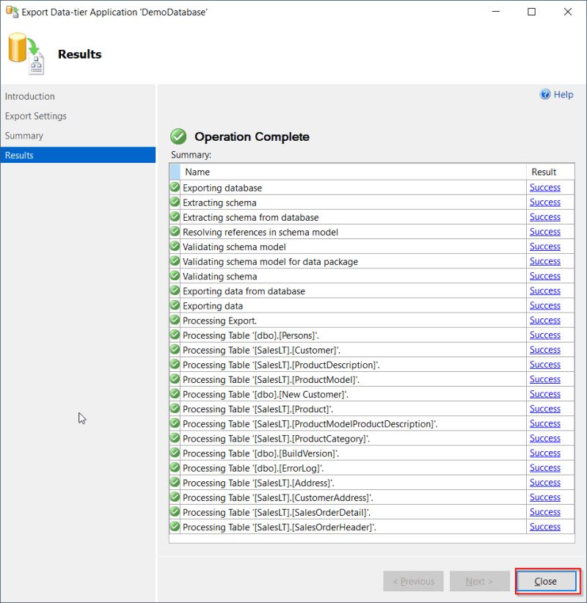
Task: Switch to the Export Settings step
Action: 35,116
